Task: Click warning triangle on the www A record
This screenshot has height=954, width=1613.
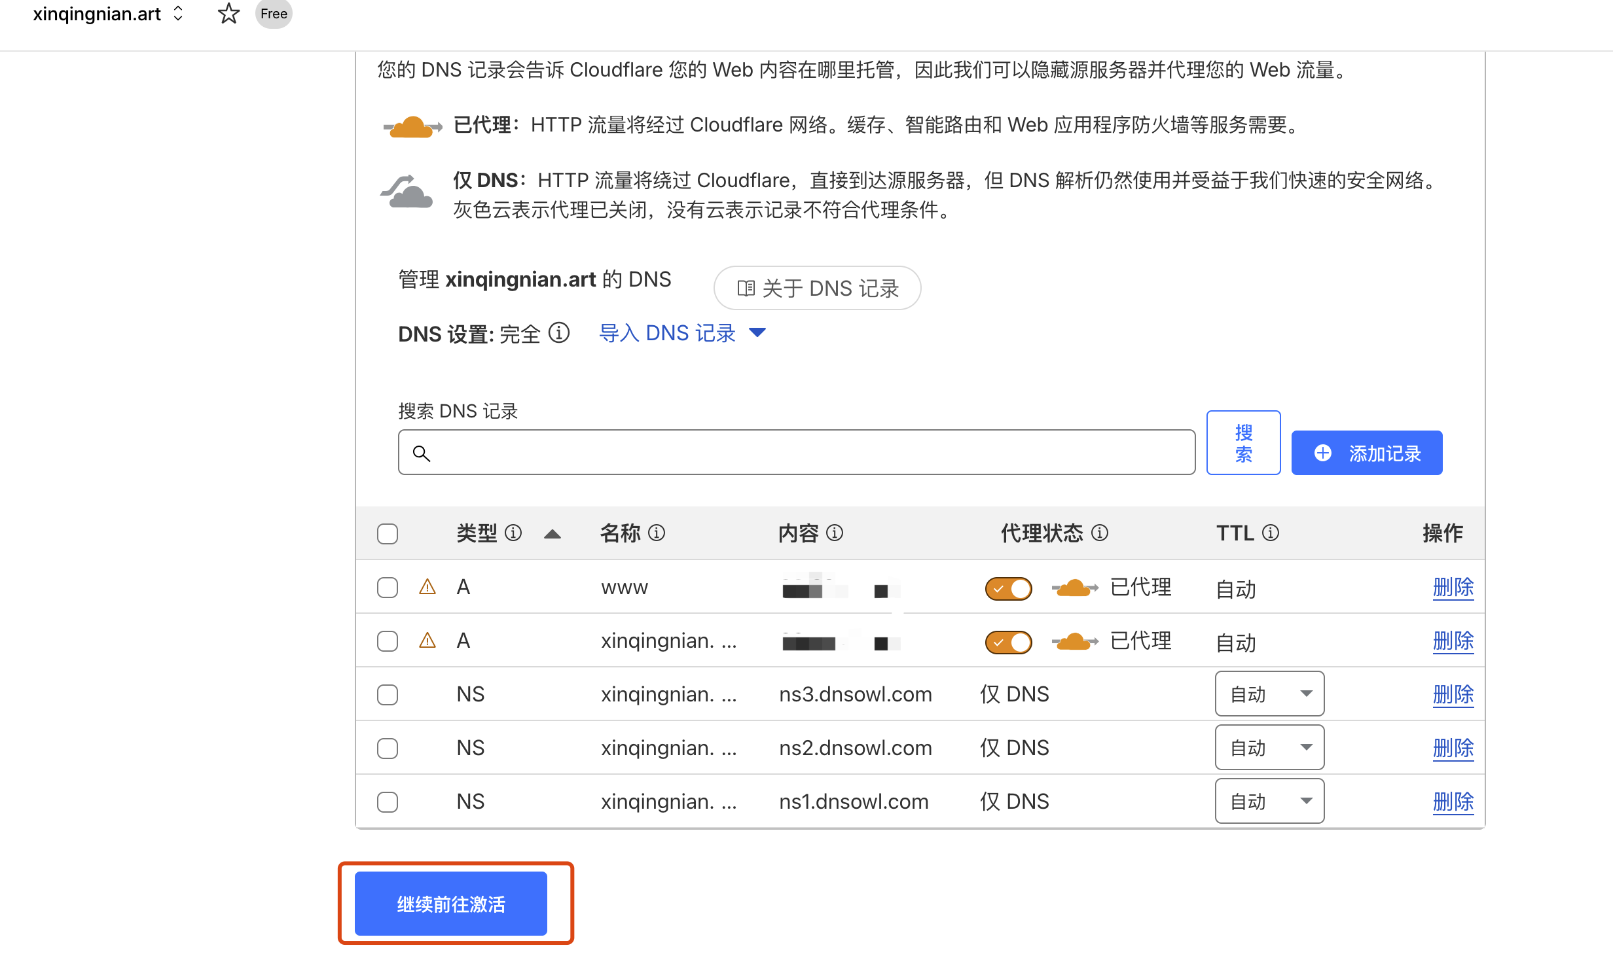Action: [x=427, y=587]
